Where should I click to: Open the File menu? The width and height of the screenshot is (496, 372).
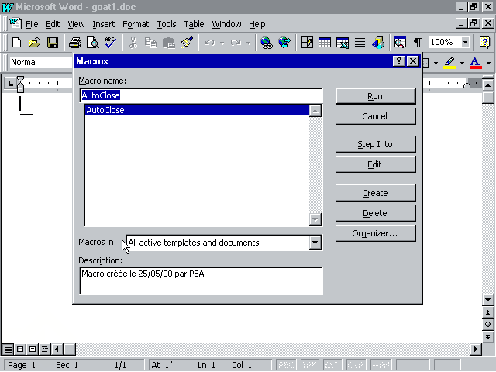pos(32,24)
